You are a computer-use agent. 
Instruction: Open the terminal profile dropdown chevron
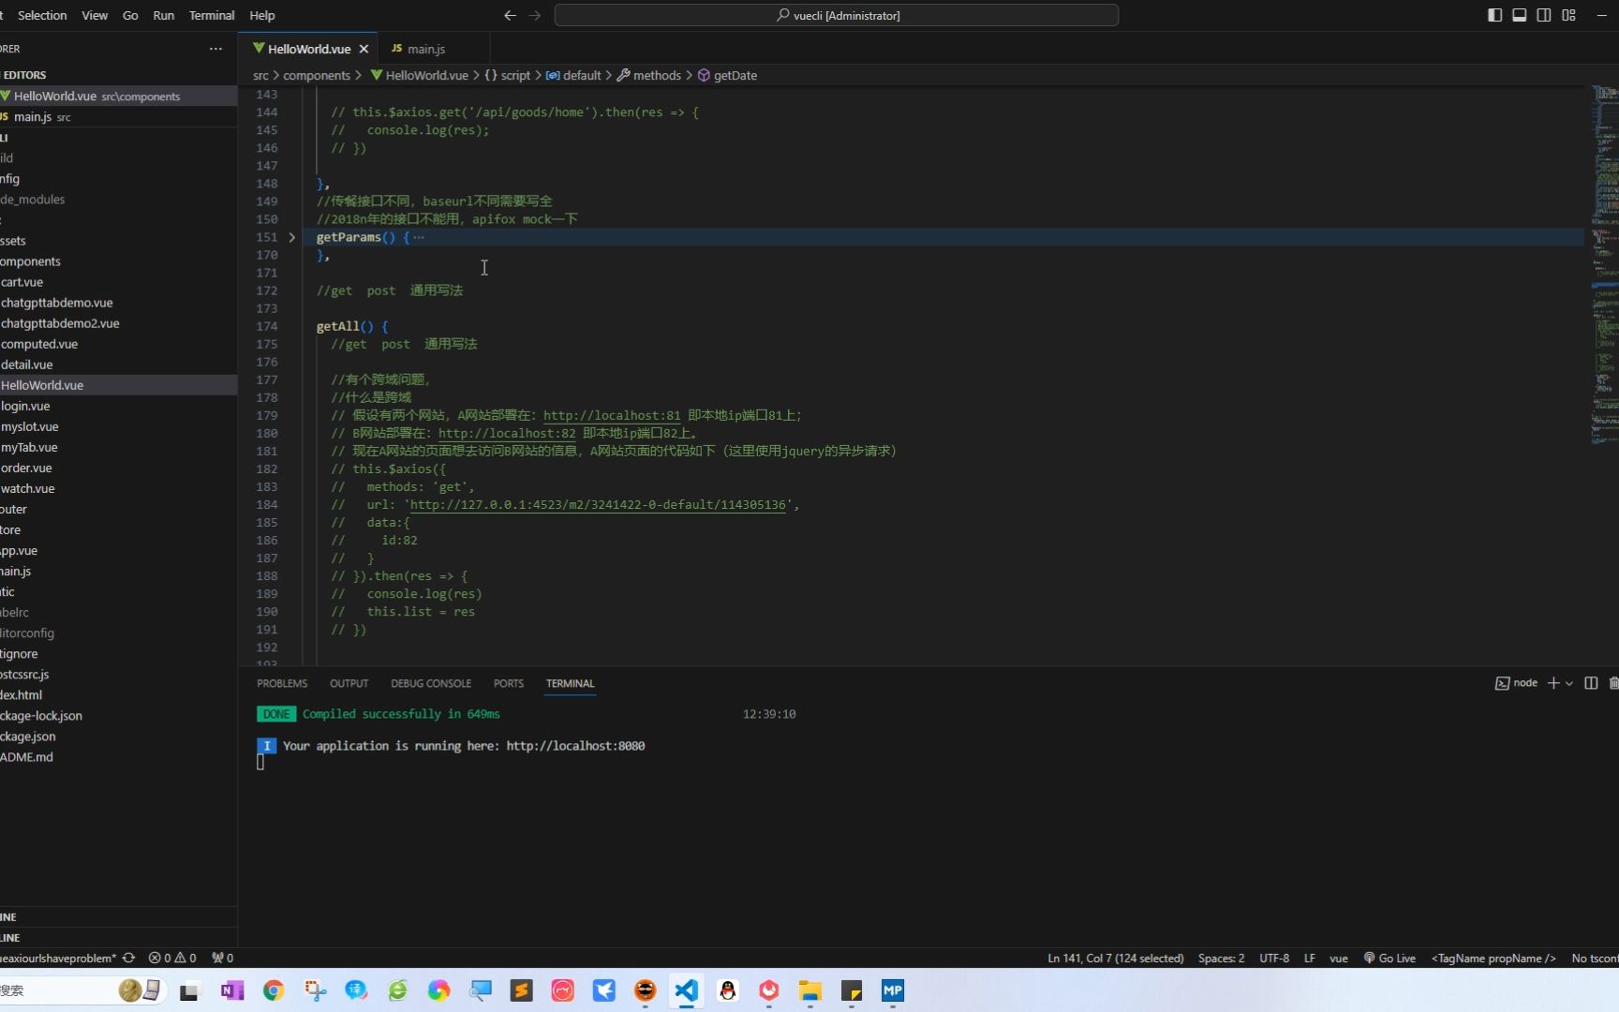(x=1568, y=684)
